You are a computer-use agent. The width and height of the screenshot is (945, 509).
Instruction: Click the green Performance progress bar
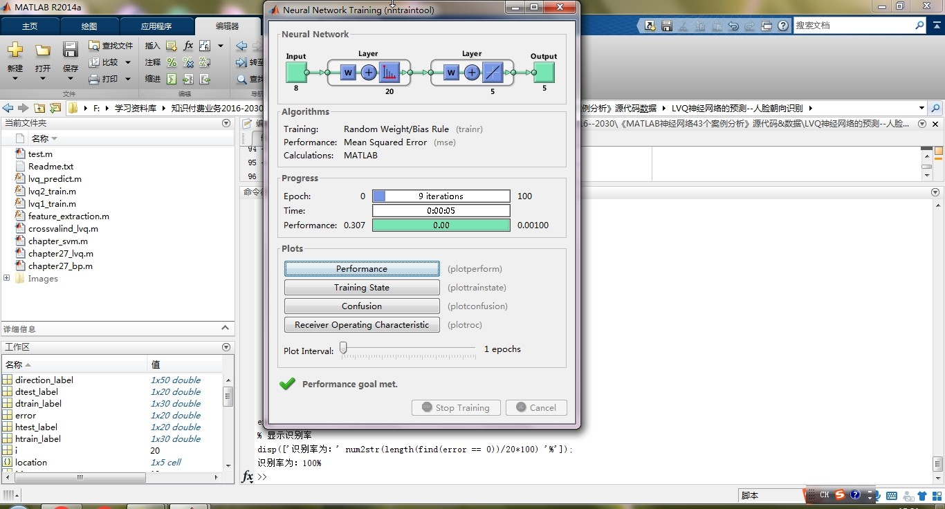pyautogui.click(x=441, y=225)
